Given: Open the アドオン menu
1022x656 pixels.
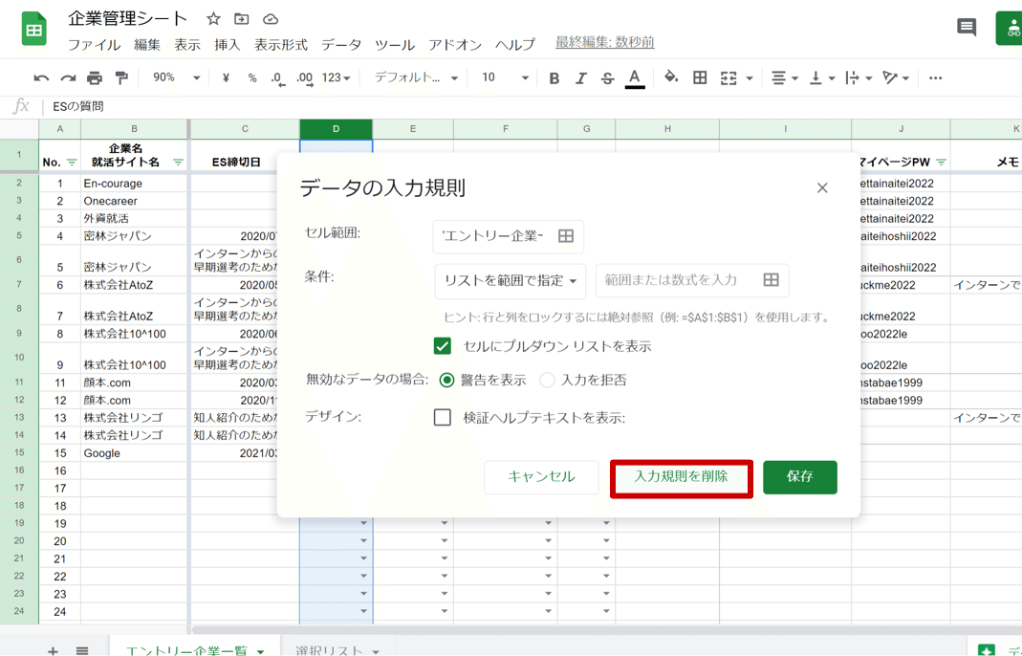Looking at the screenshot, I should [455, 45].
